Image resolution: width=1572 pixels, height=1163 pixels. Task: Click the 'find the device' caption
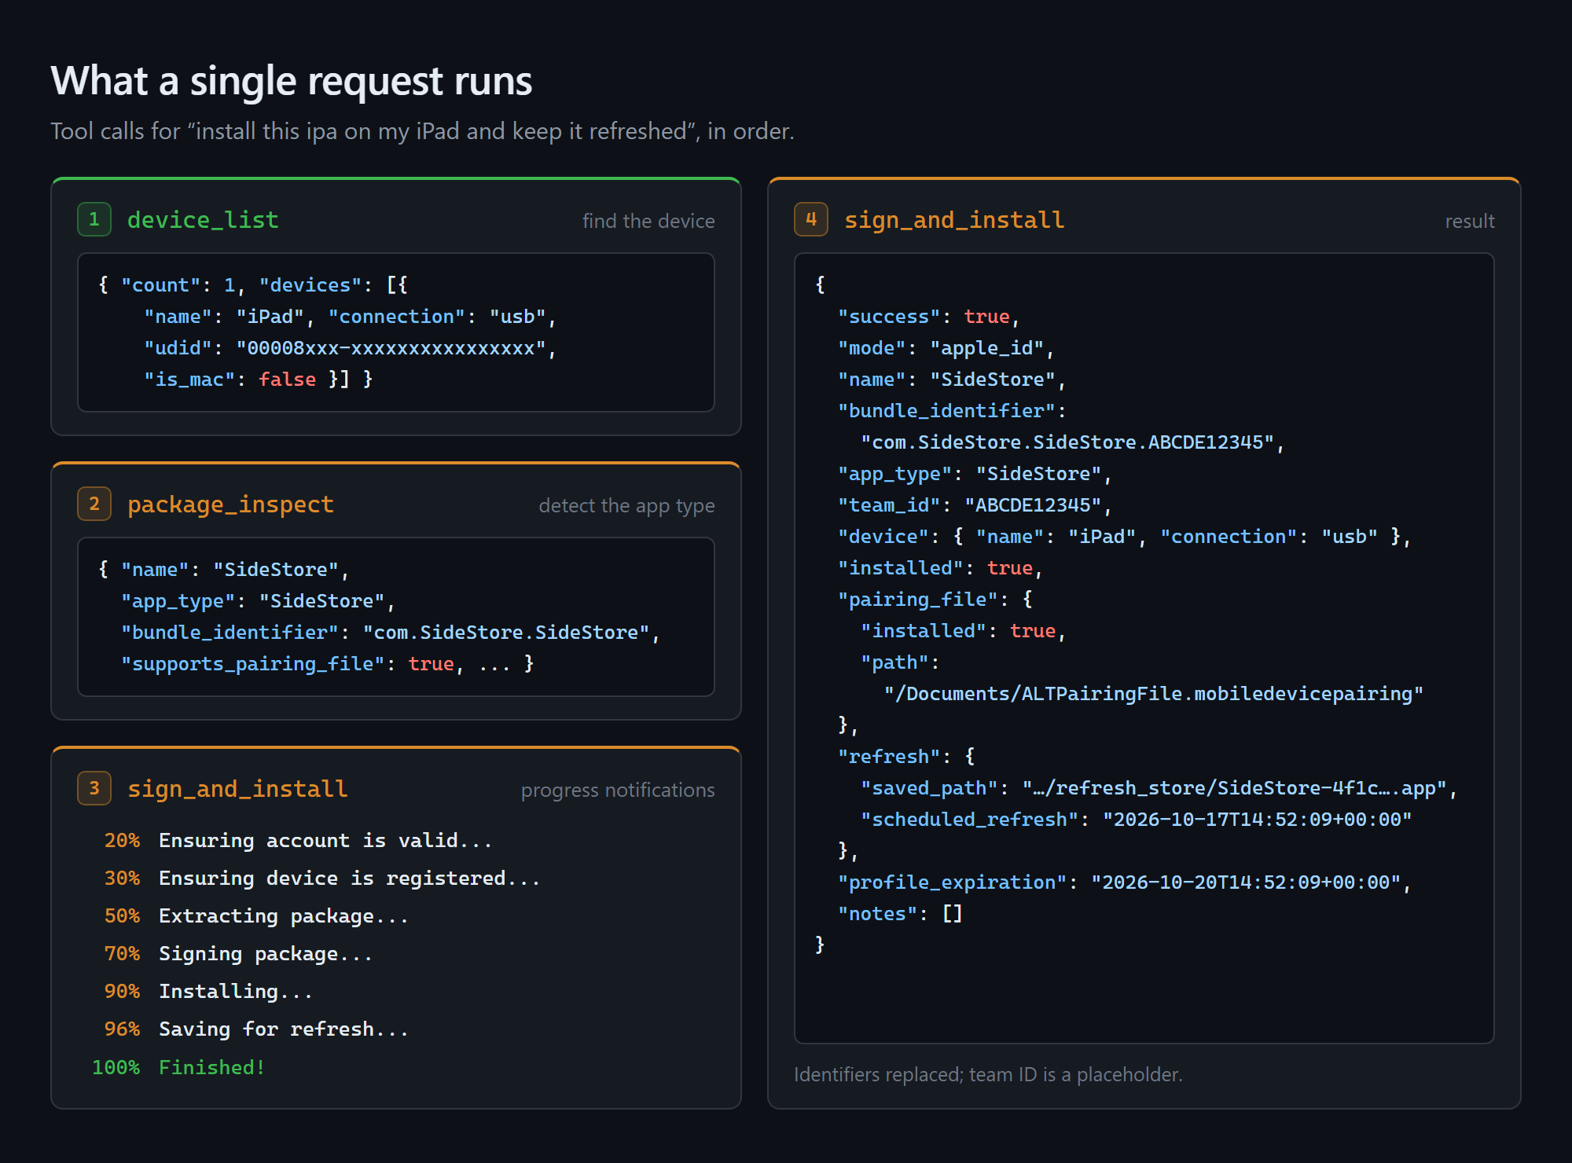(x=648, y=222)
